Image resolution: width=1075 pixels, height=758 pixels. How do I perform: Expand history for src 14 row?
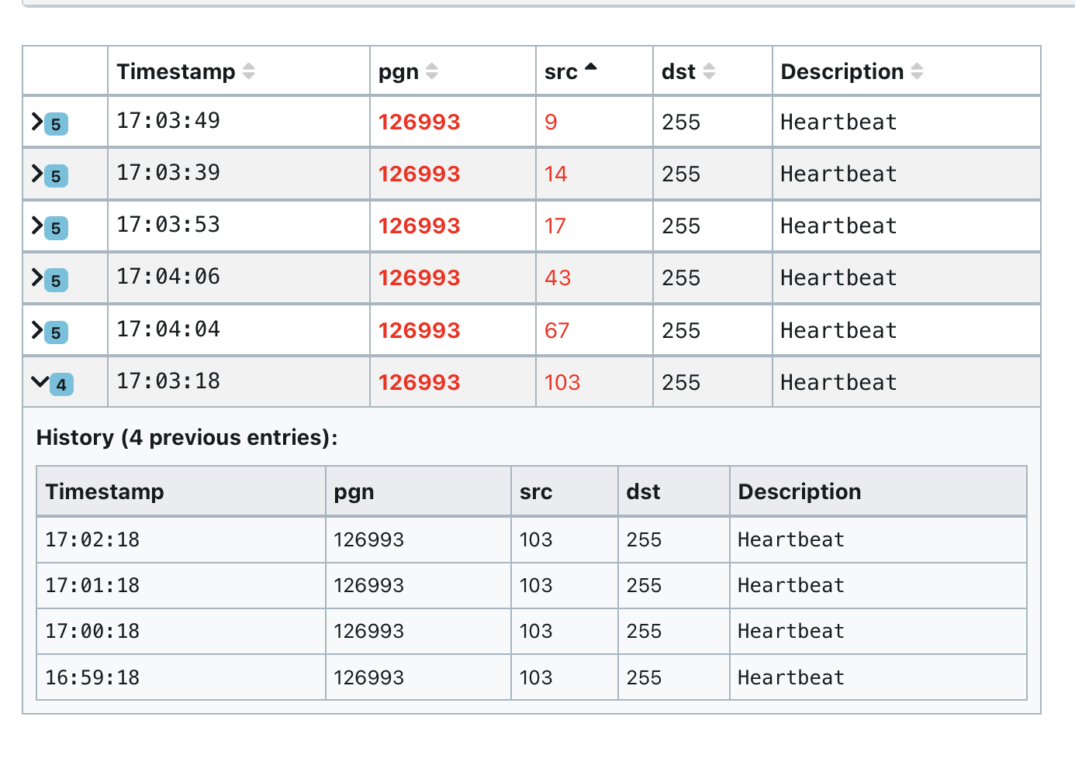36,174
